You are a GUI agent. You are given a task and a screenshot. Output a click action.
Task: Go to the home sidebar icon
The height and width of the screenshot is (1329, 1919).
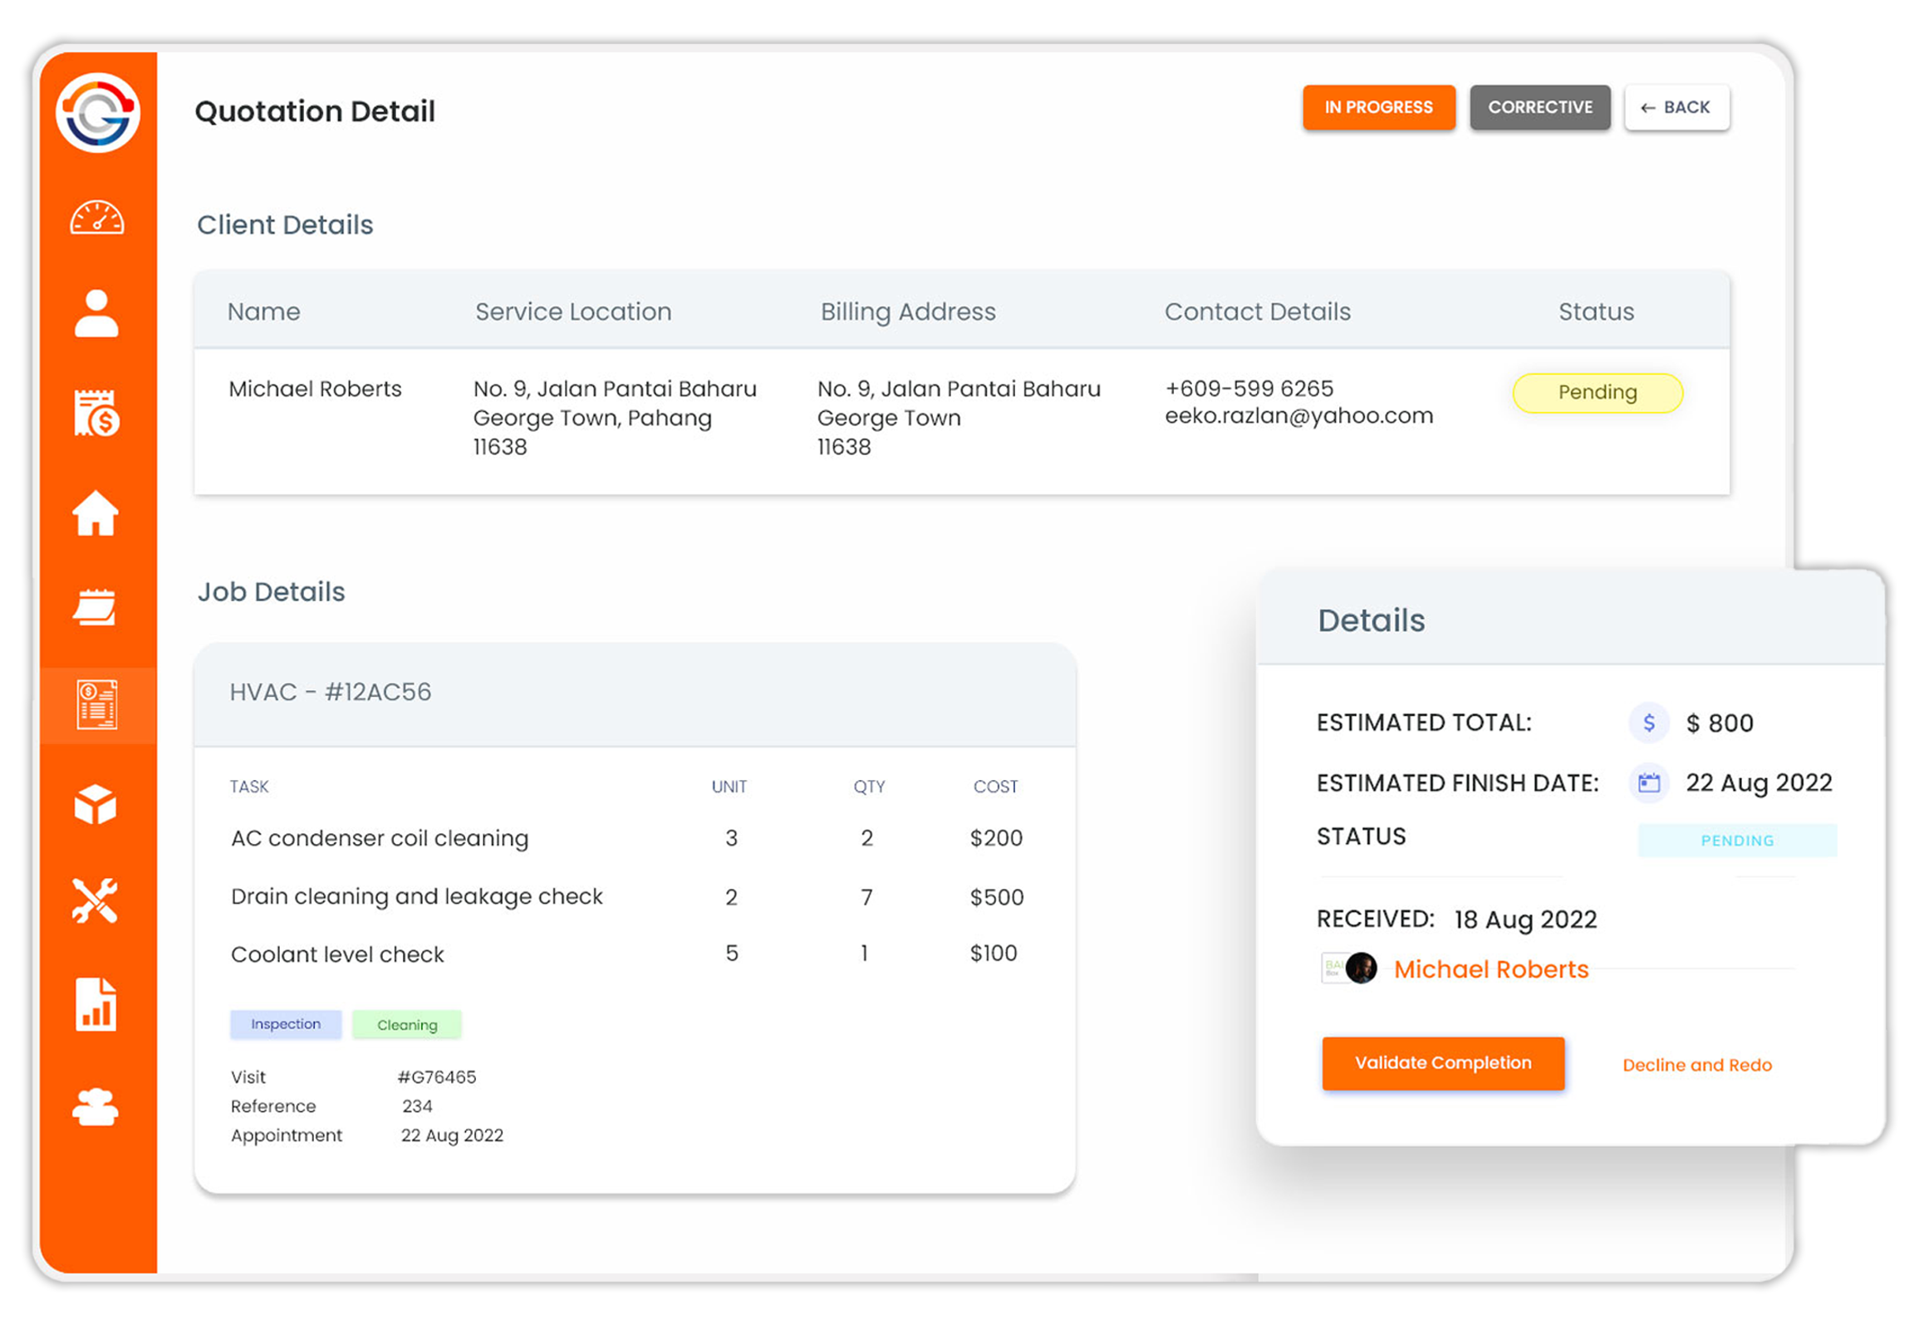coord(96,512)
